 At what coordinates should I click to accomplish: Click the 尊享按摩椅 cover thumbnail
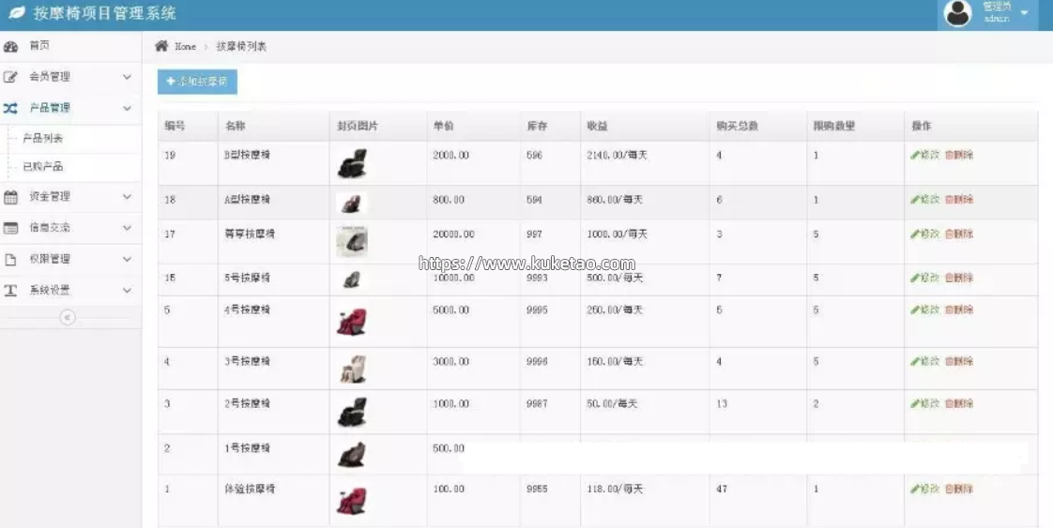[352, 241]
